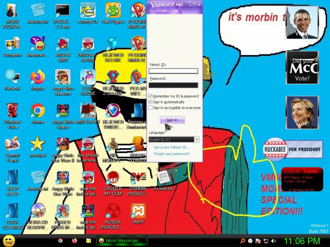Click the Forgot your password link
The width and height of the screenshot is (330, 247).
(x=171, y=154)
